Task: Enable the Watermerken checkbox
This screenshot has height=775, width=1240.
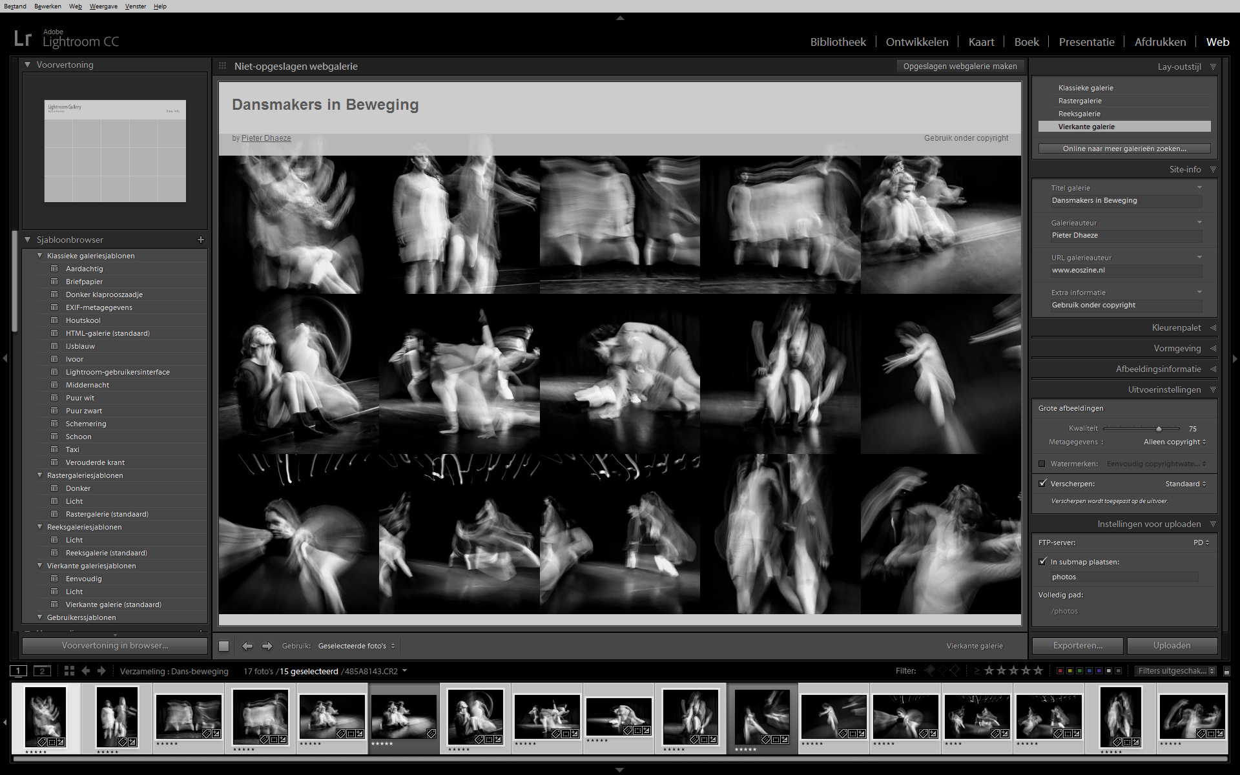Action: click(1042, 464)
